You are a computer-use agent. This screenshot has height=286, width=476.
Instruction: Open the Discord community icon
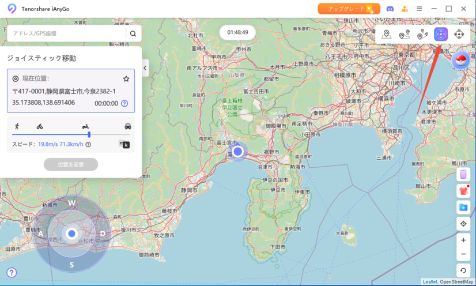(390, 9)
